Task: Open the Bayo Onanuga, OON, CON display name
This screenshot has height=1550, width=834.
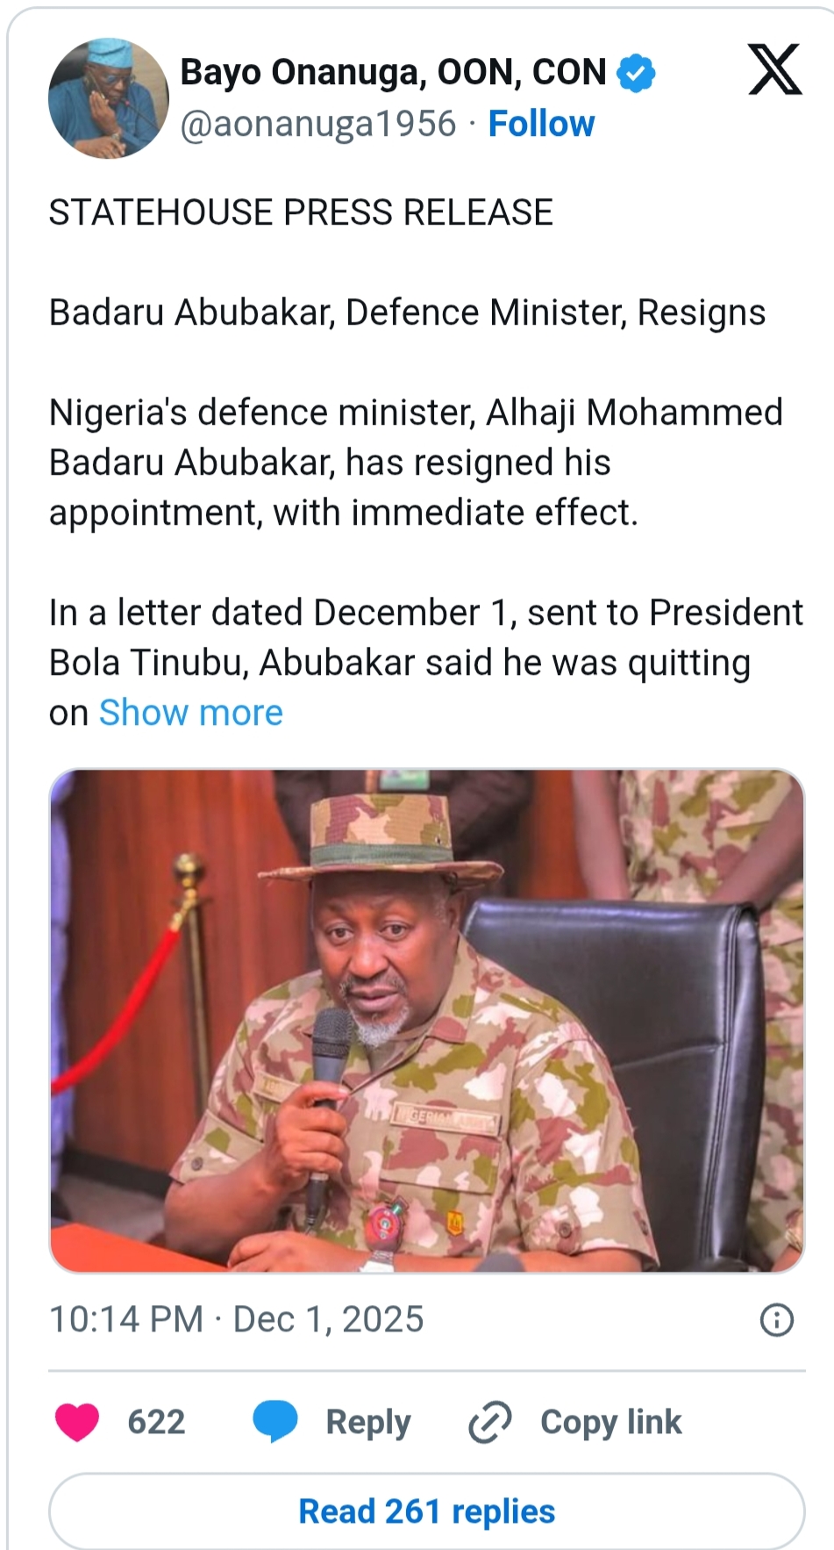Action: point(393,72)
